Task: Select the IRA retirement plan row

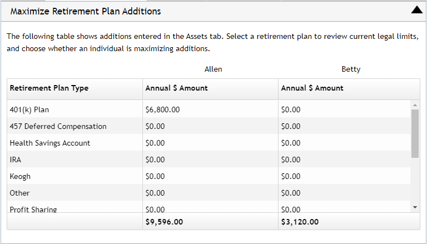Action: coord(209,160)
